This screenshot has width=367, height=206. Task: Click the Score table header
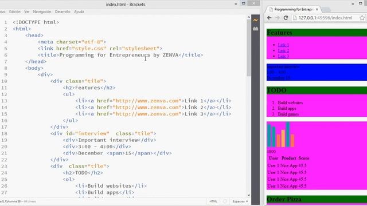[304, 158]
